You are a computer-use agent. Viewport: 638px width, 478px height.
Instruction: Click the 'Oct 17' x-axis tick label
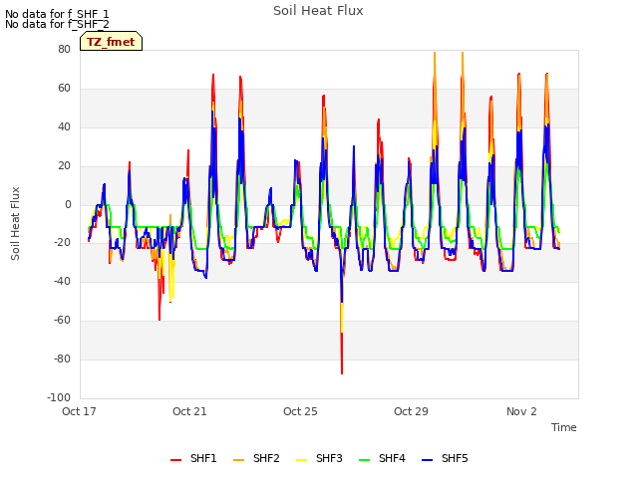coord(79,411)
